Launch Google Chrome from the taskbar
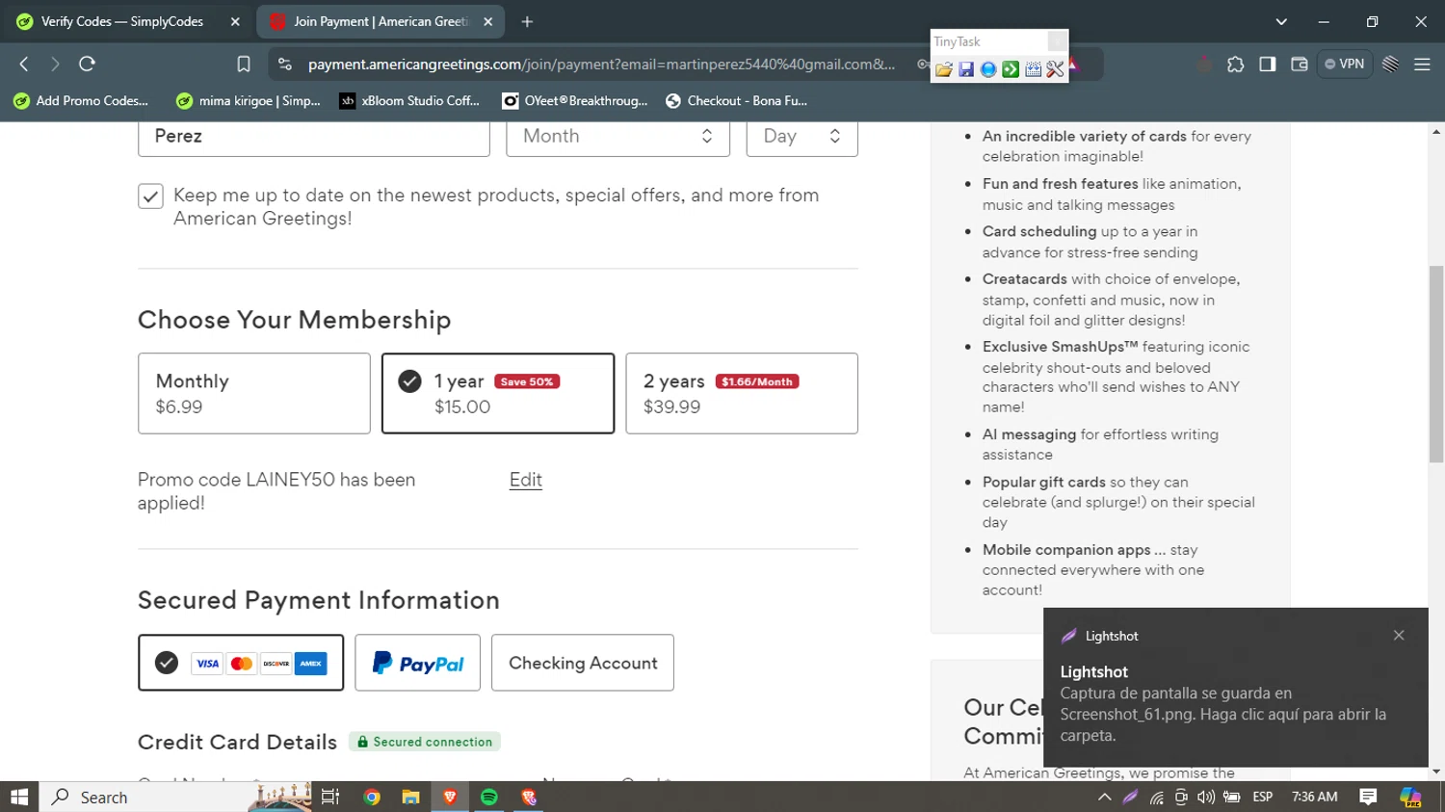 372,797
